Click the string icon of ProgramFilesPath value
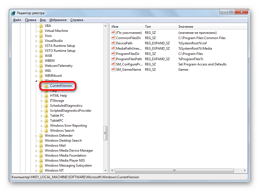 click(113, 59)
